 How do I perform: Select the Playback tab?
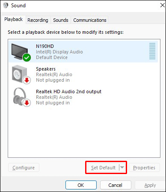[13, 19]
